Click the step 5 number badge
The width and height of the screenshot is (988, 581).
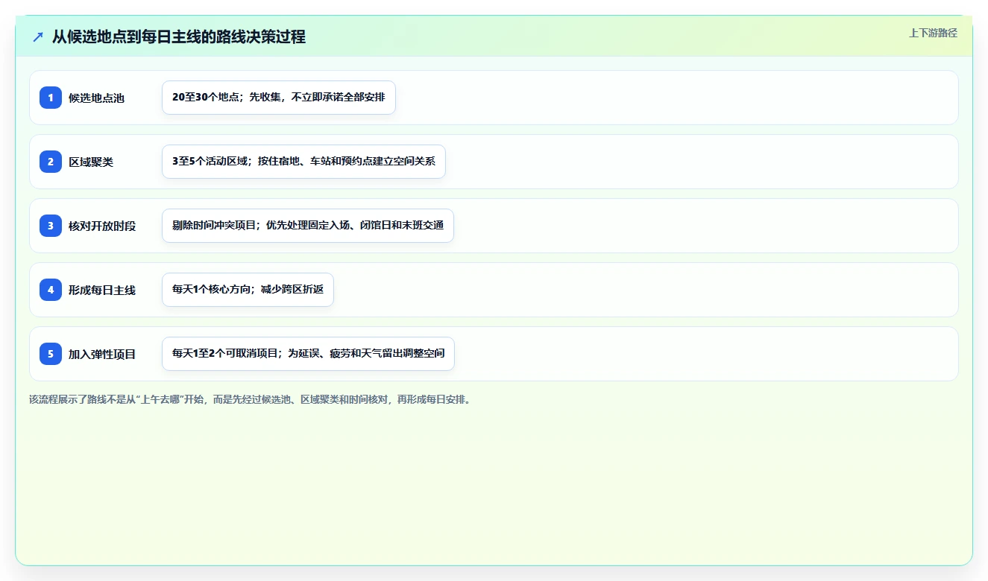coord(51,354)
